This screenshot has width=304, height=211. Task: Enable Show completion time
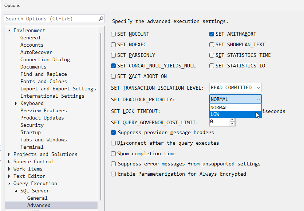114,154
